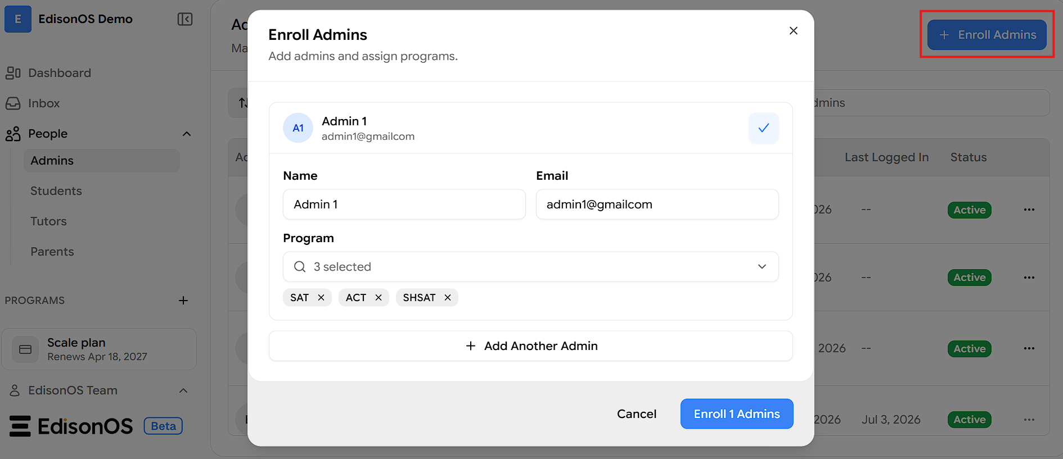Click the Dashboard icon in sidebar
The height and width of the screenshot is (459, 1063).
pos(13,73)
